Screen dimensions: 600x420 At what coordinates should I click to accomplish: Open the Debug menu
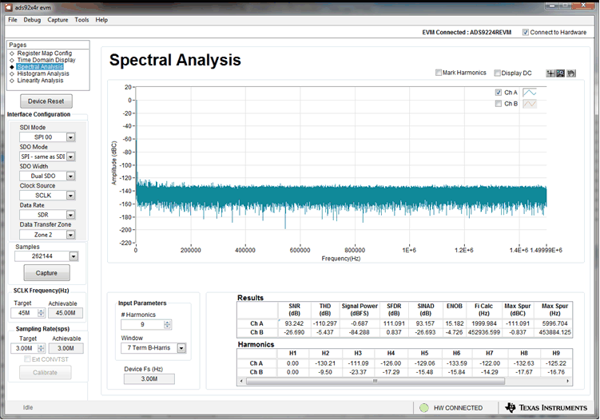(32, 19)
